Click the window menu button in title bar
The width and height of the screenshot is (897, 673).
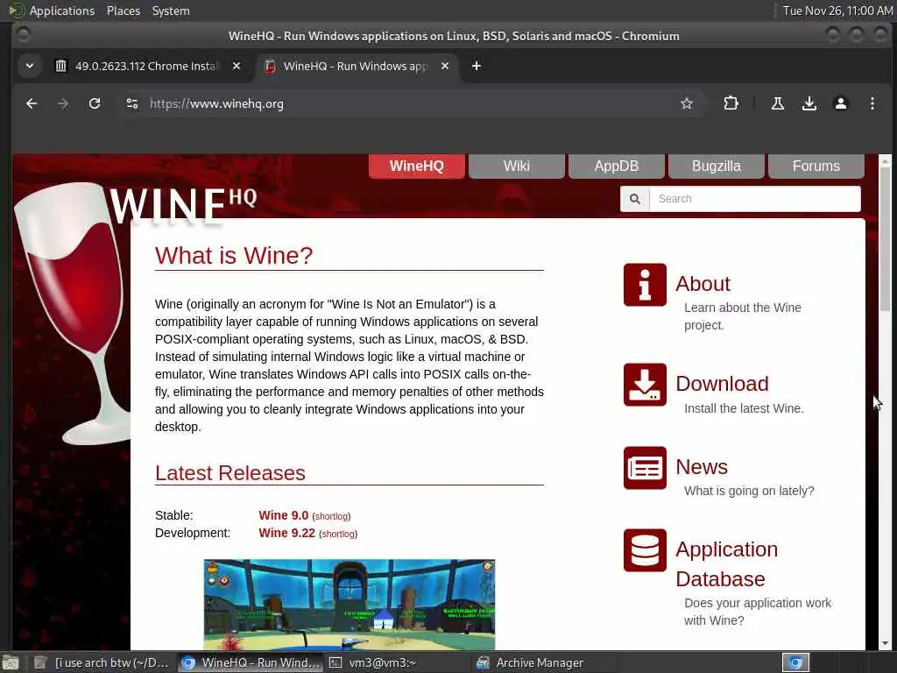23,35
